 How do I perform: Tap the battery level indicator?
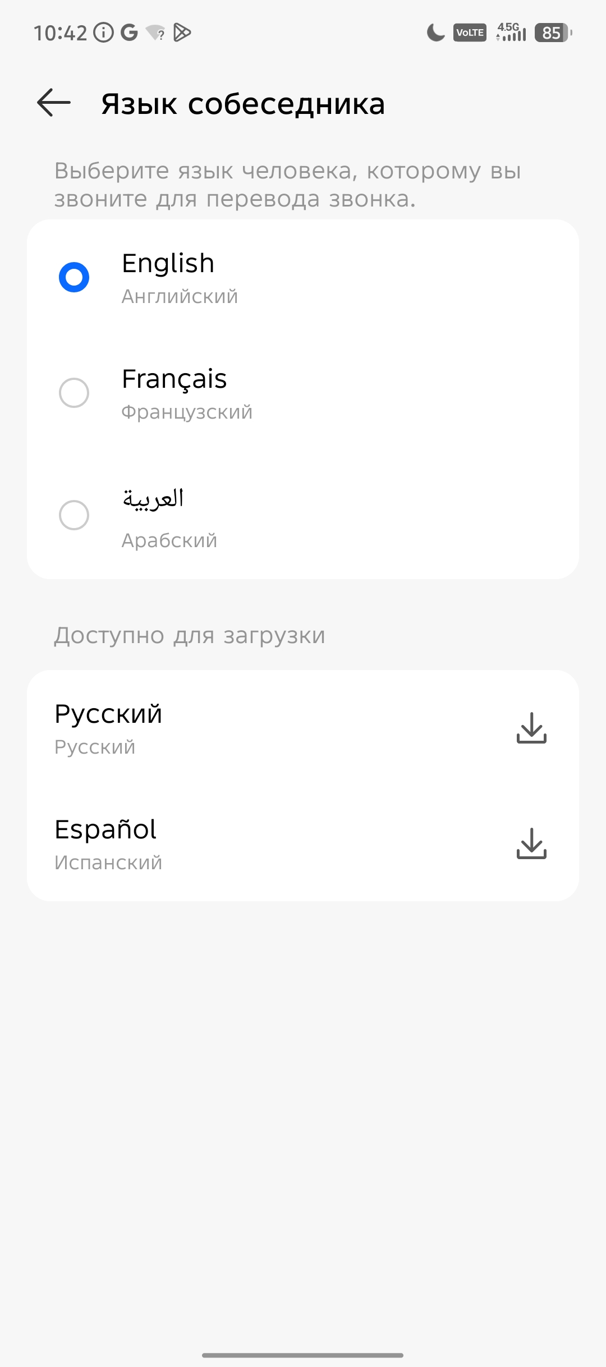point(553,33)
